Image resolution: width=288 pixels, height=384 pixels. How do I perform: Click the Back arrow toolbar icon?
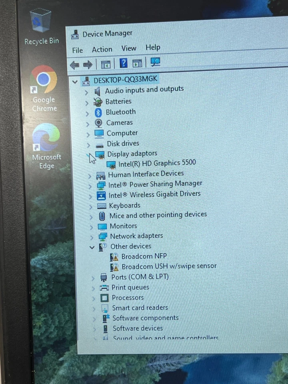(74, 65)
